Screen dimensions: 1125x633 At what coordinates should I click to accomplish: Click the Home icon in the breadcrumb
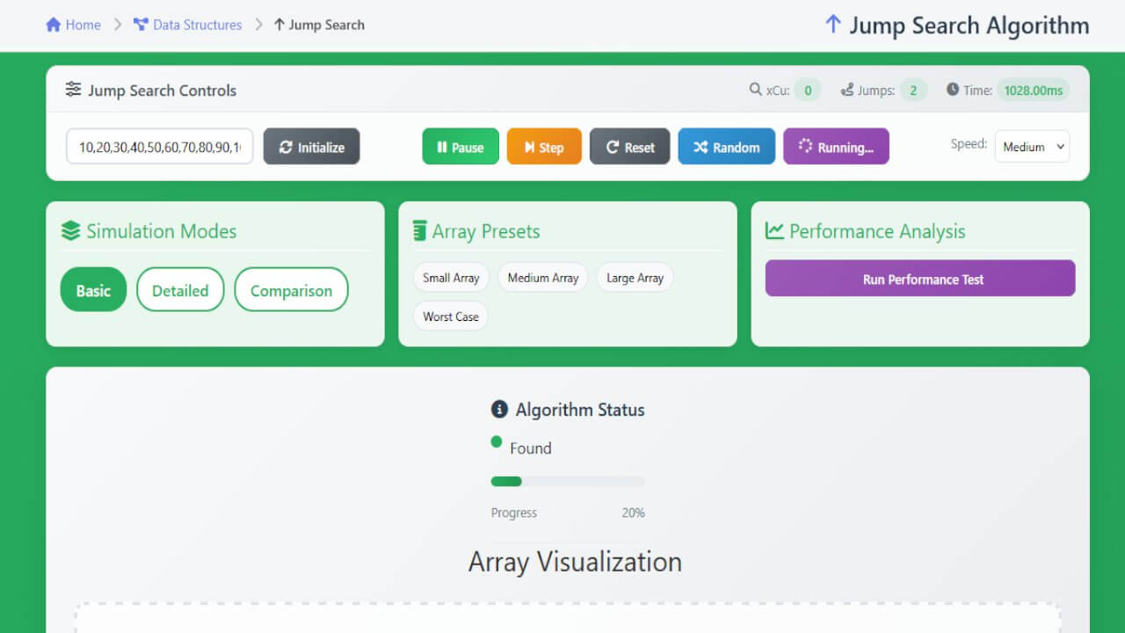click(51, 25)
